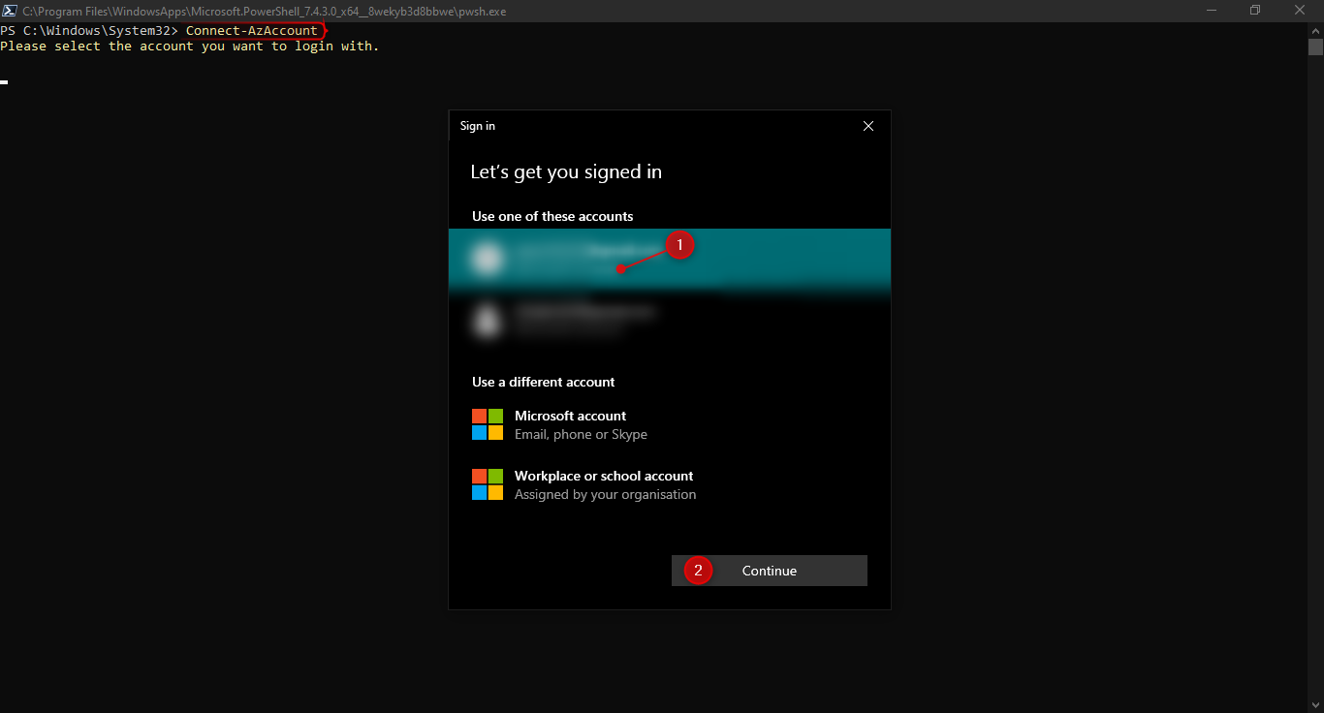Image resolution: width=1324 pixels, height=713 pixels.
Task: Close the PowerShell window
Action: pos(1300,11)
